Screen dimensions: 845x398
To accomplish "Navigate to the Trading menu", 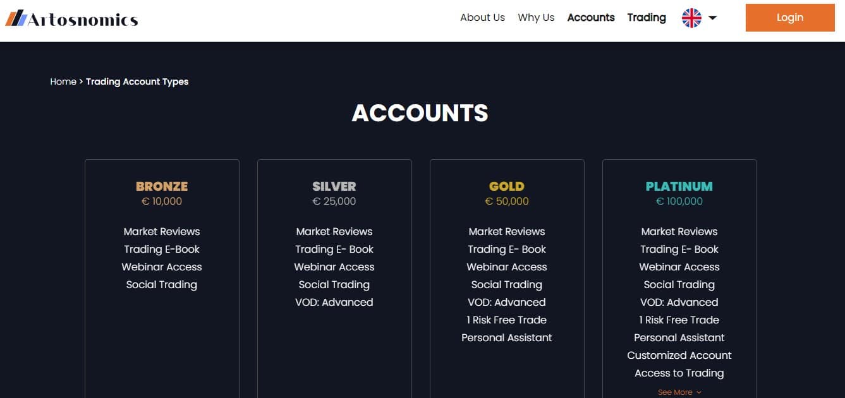I will coord(647,18).
